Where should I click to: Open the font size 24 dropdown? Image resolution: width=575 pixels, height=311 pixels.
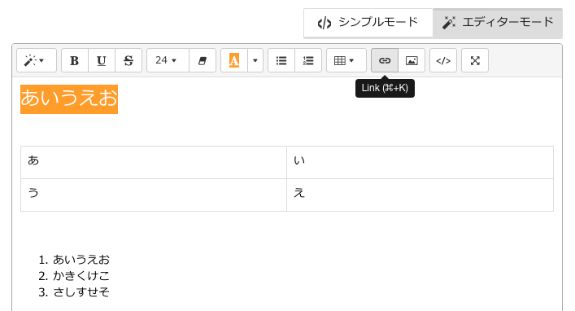click(168, 60)
